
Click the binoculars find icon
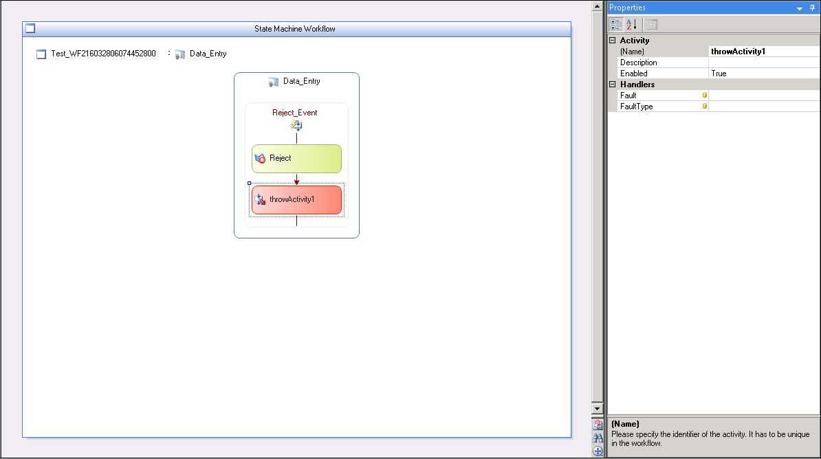(x=598, y=438)
